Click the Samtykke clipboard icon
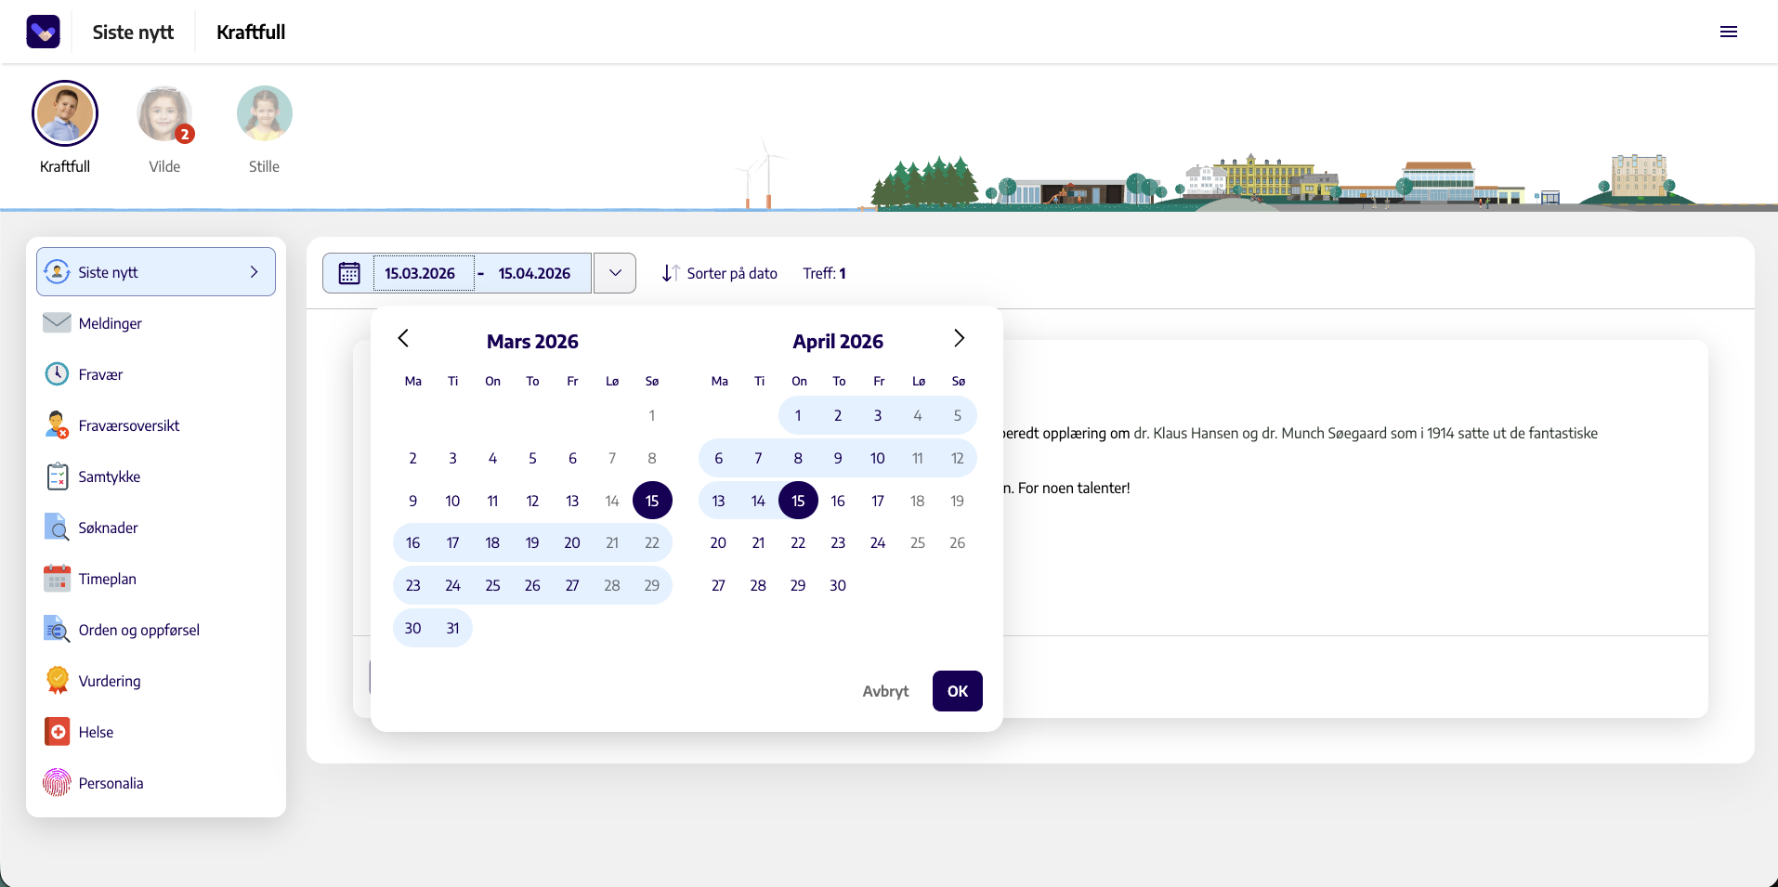This screenshot has width=1778, height=887. (57, 476)
